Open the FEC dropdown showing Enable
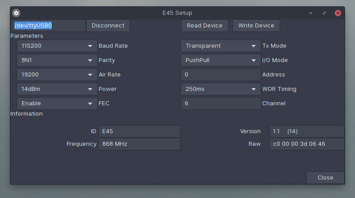Screen dimensions: 355x198 [x=57, y=103]
